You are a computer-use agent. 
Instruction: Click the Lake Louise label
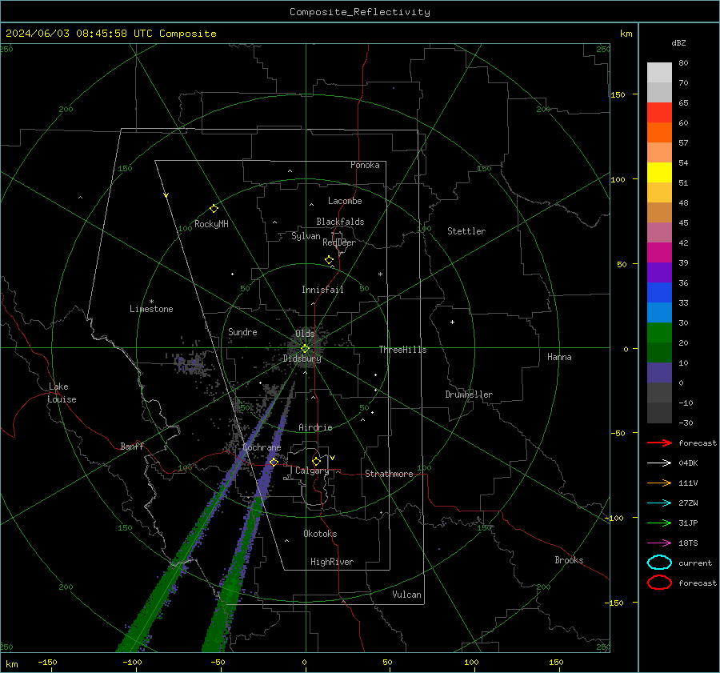pyautogui.click(x=62, y=393)
